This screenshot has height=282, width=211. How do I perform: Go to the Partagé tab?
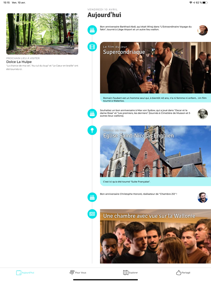(183, 273)
